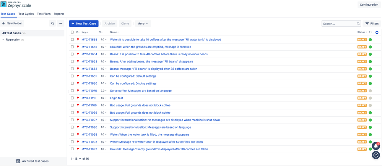Click red priority flag of MYC-T1665
This screenshot has width=382, height=167.
click(x=78, y=39)
